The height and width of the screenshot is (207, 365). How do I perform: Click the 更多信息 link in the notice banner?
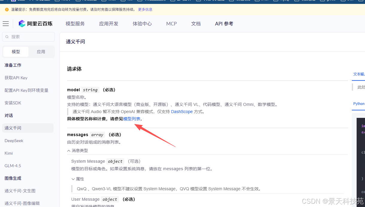[145, 10]
